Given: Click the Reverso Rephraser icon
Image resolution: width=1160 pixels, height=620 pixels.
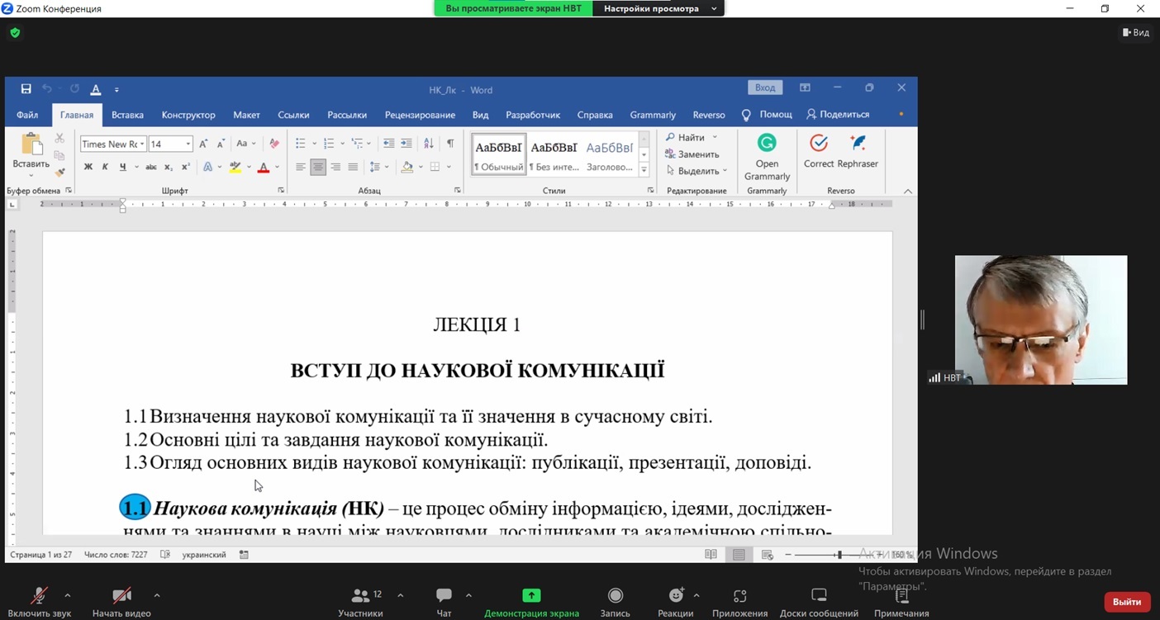Looking at the screenshot, I should coord(858,144).
